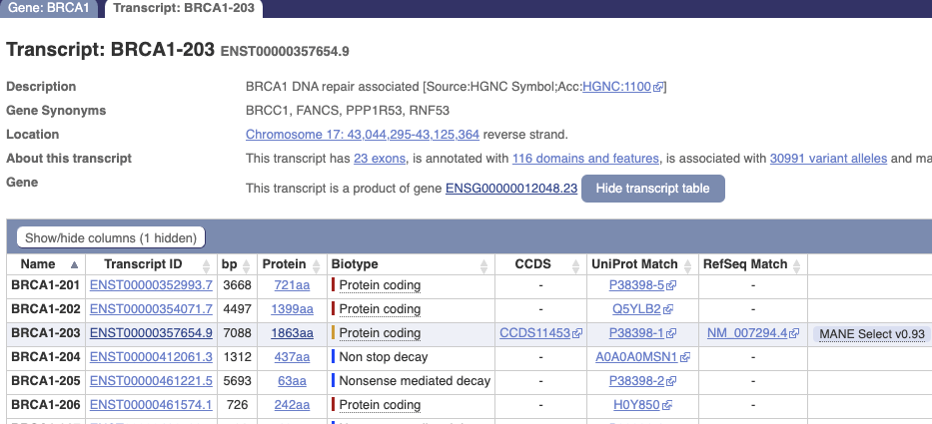Click orange biotype color marker for BRCA1-203

click(x=334, y=333)
